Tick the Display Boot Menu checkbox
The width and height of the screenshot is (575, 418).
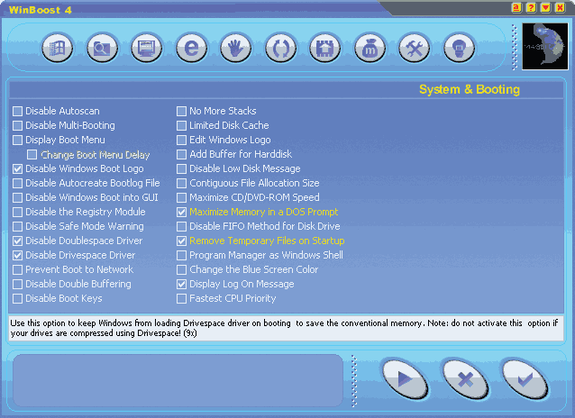pyautogui.click(x=18, y=141)
